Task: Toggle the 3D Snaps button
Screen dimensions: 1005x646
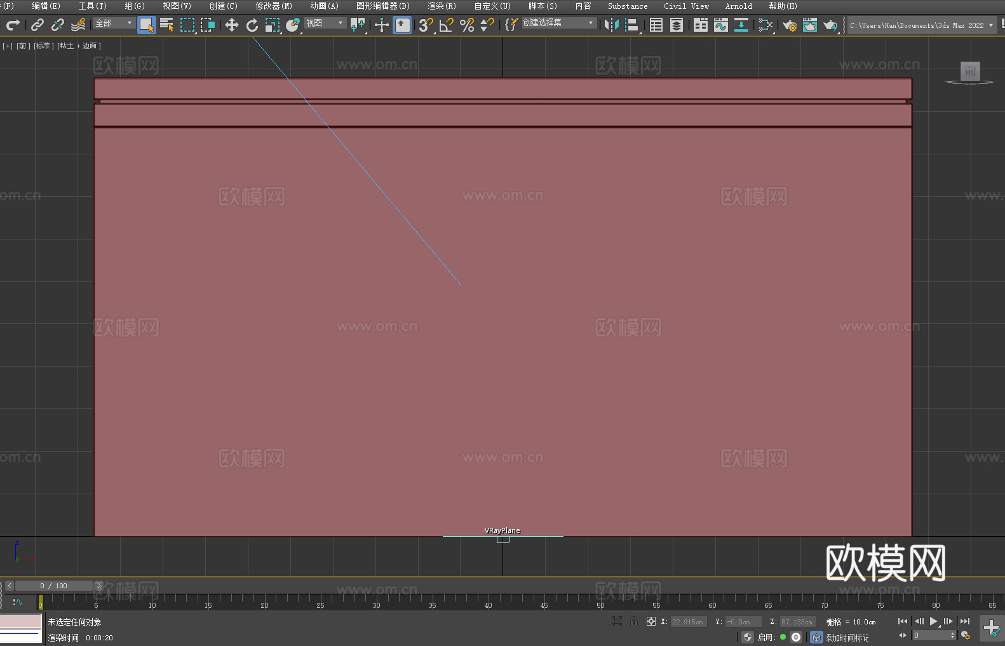Action: tap(426, 25)
